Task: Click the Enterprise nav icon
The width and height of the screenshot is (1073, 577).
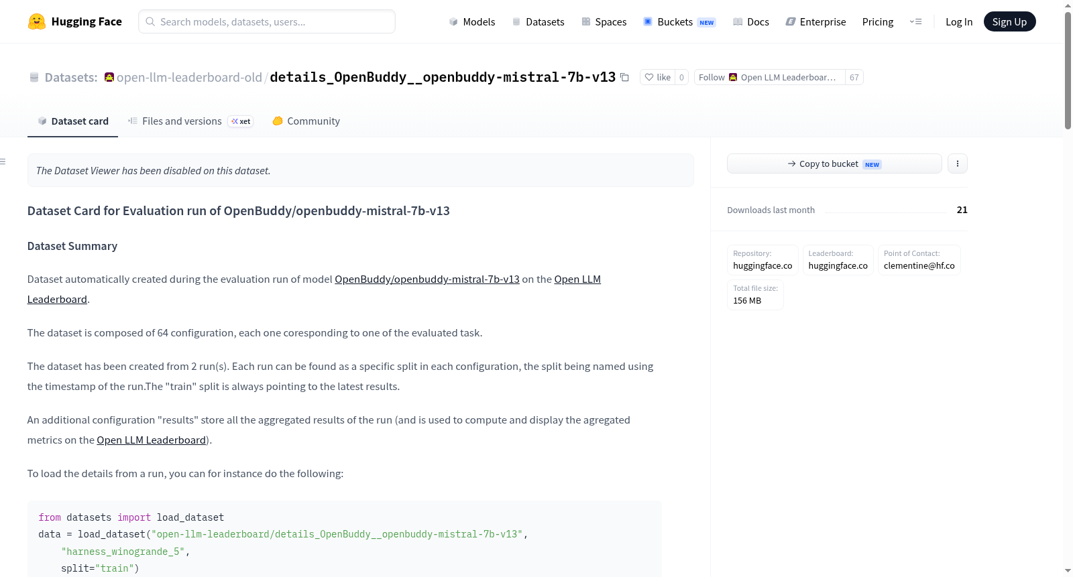Action: point(791,21)
